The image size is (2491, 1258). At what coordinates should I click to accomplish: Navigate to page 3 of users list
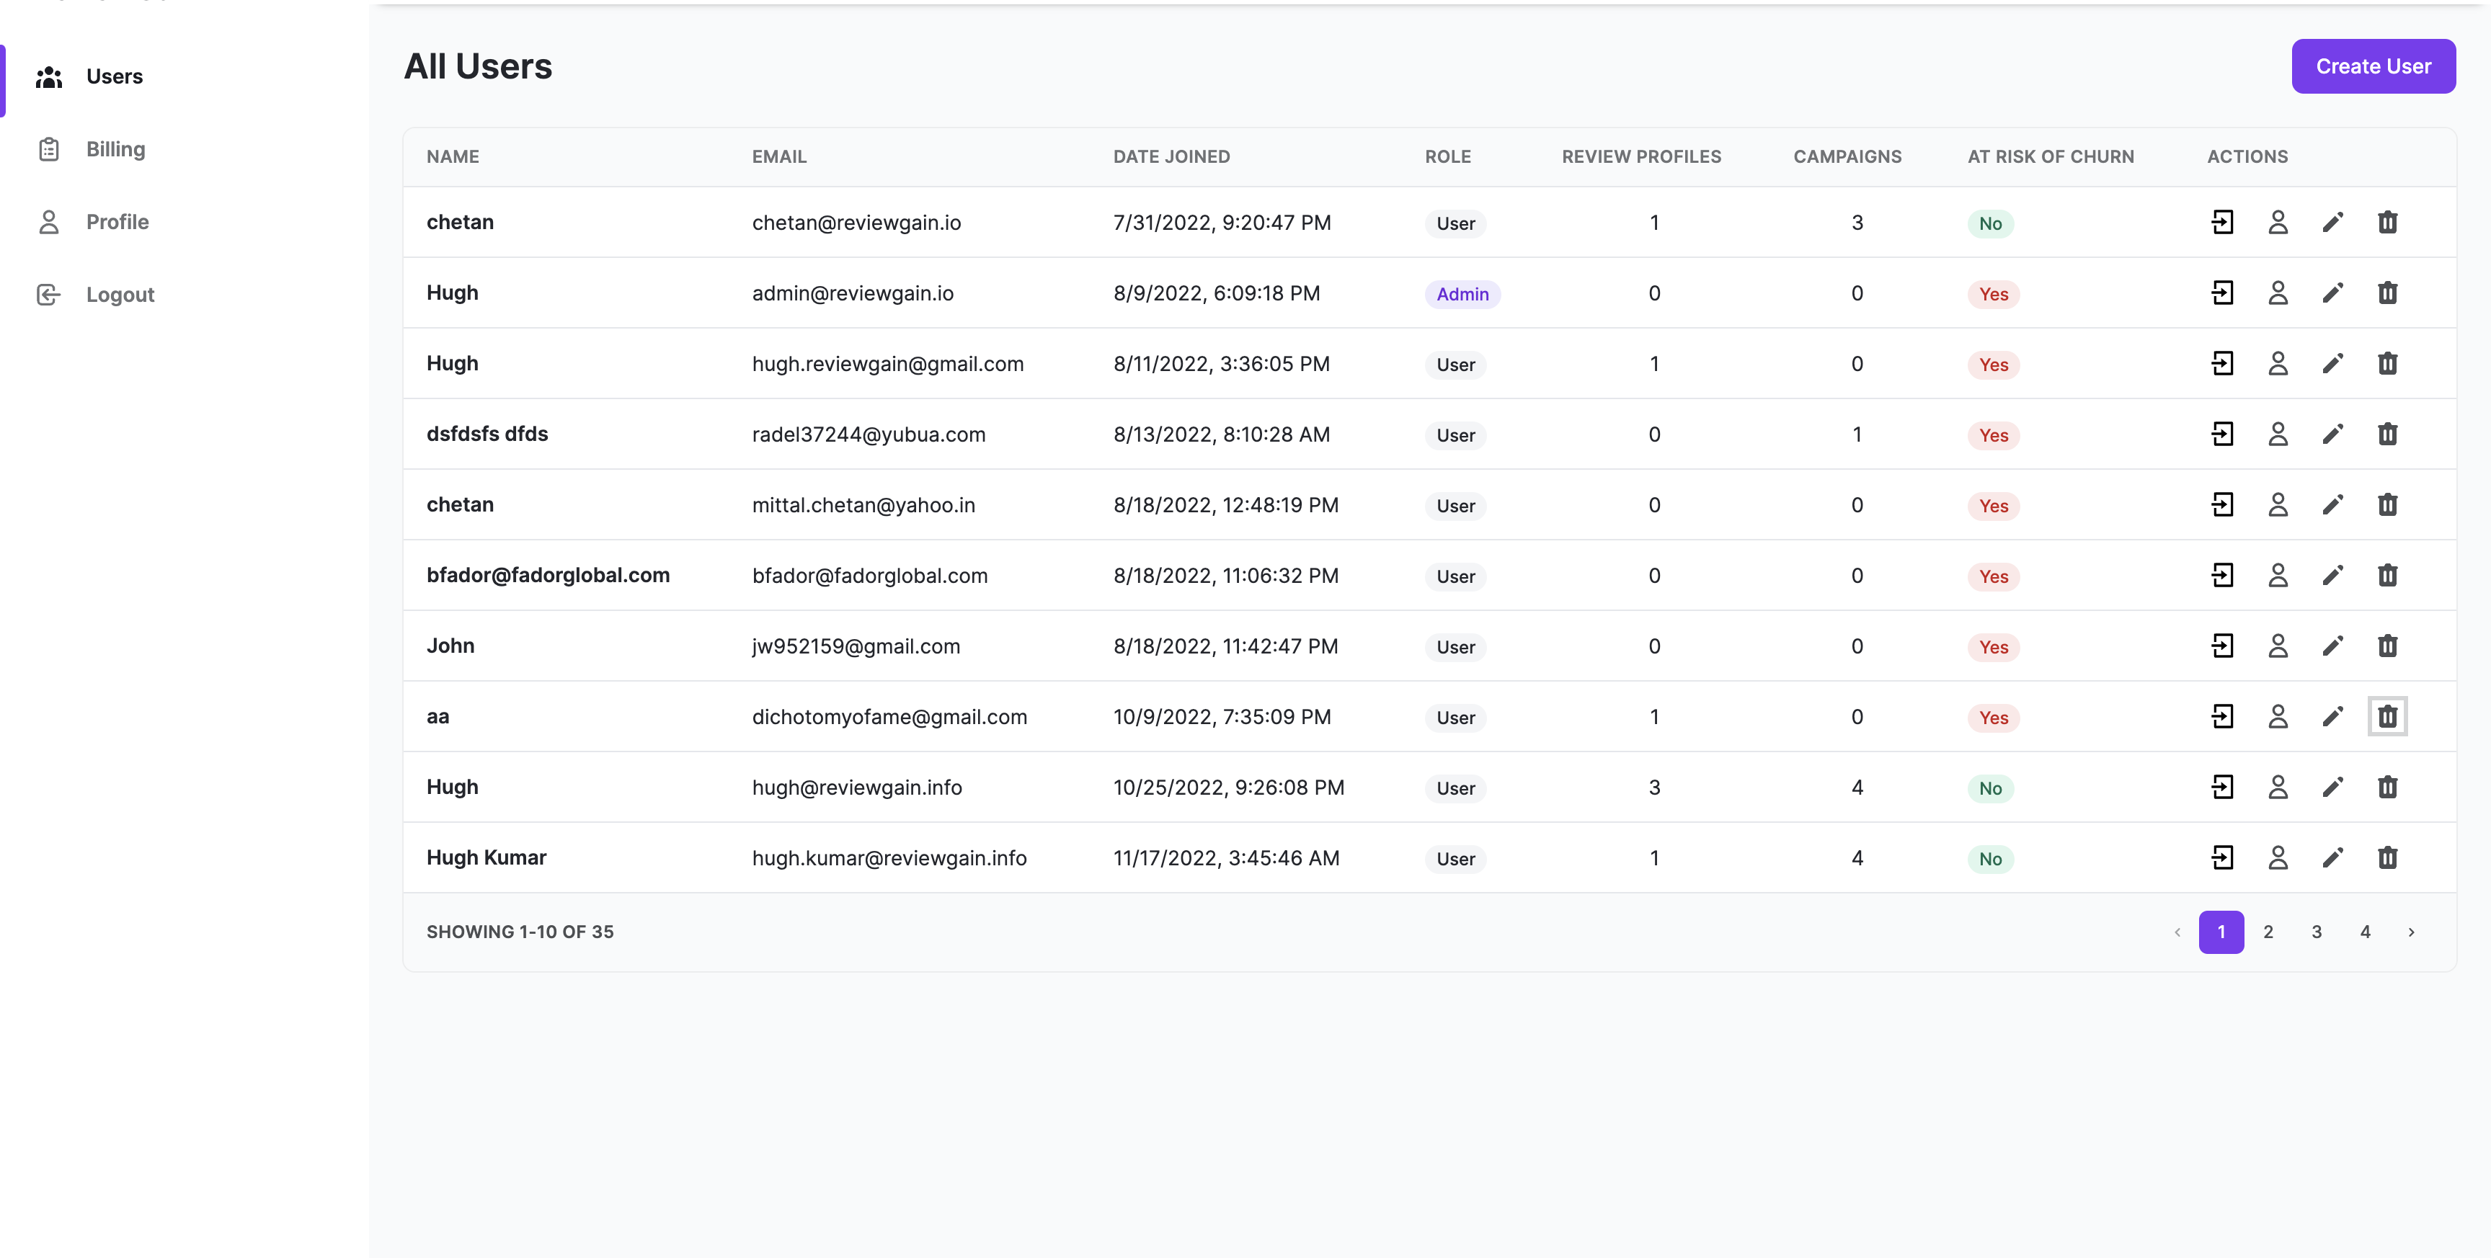point(2316,931)
